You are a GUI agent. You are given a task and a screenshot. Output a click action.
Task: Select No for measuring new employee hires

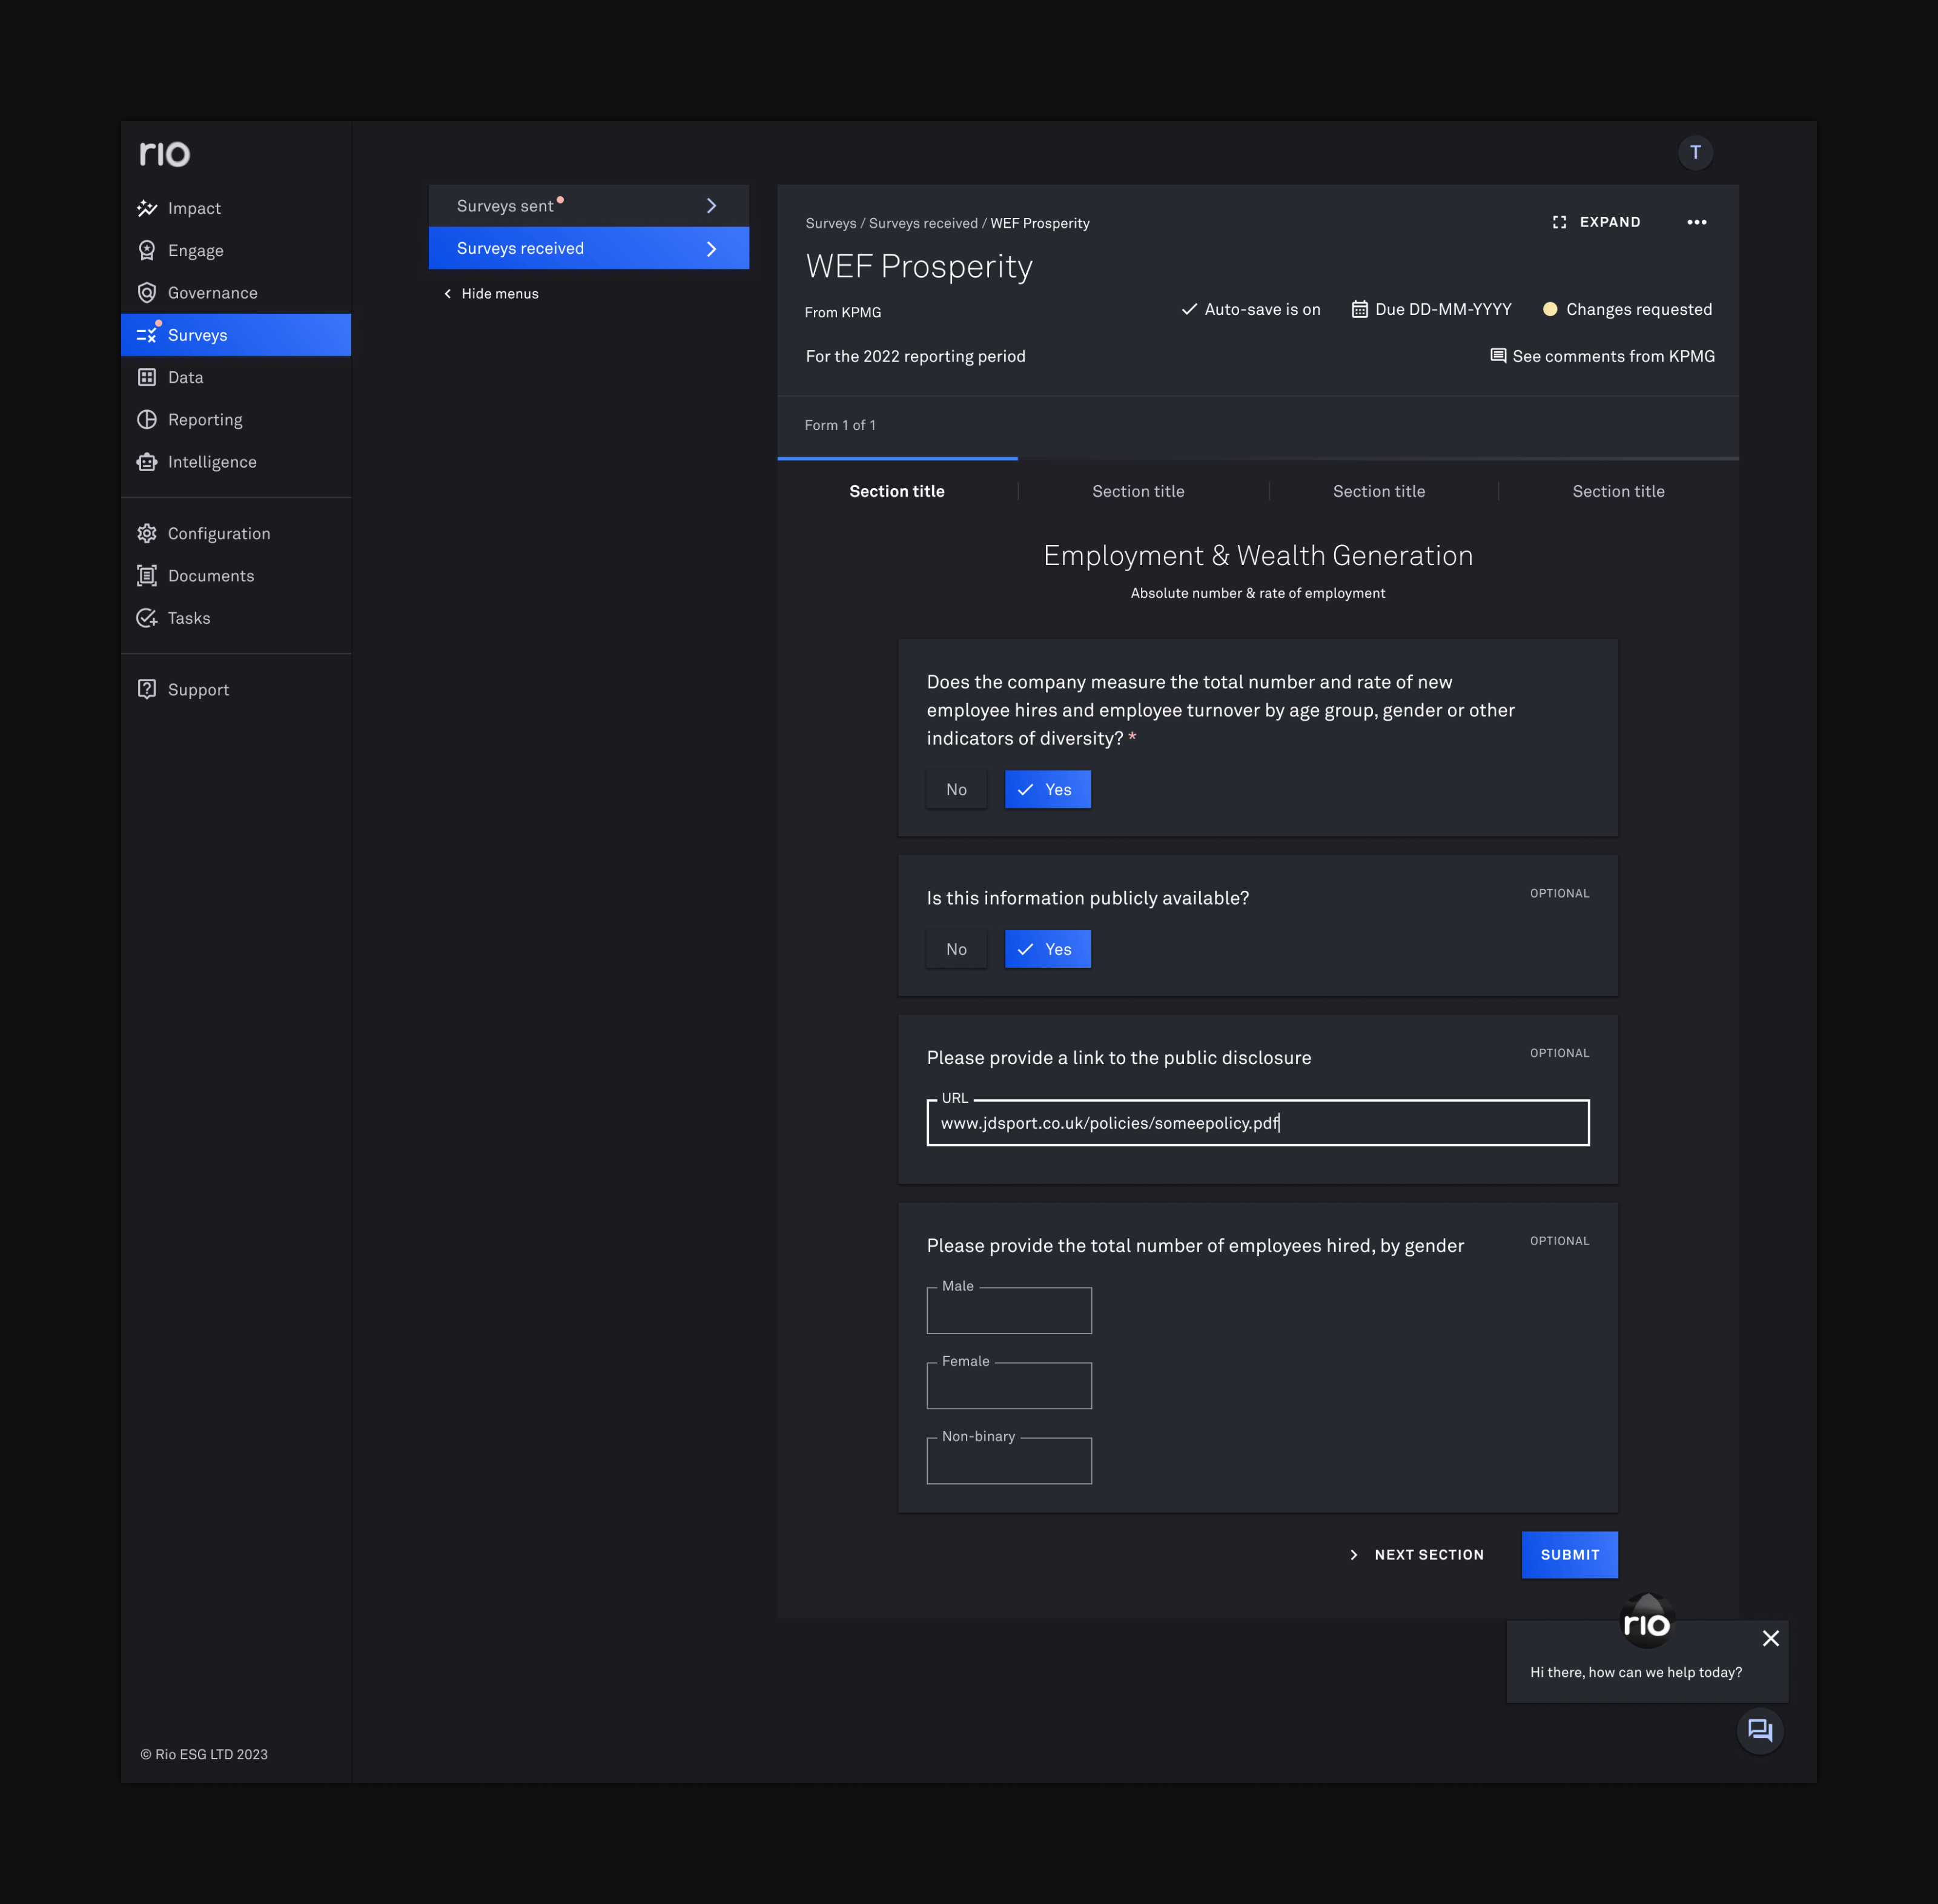pyautogui.click(x=956, y=789)
